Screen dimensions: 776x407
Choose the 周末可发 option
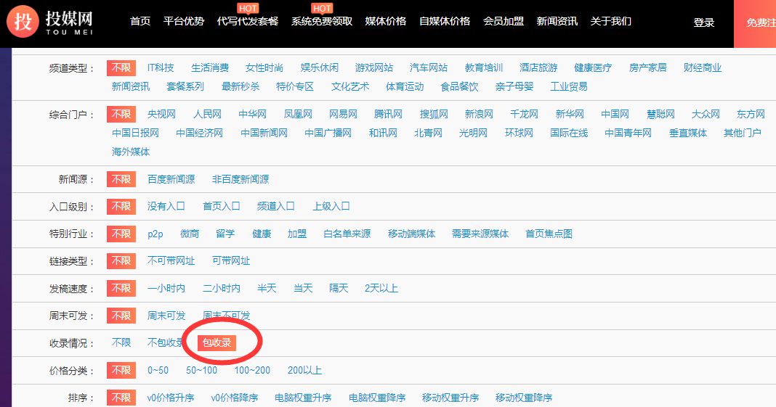pyautogui.click(x=166, y=316)
